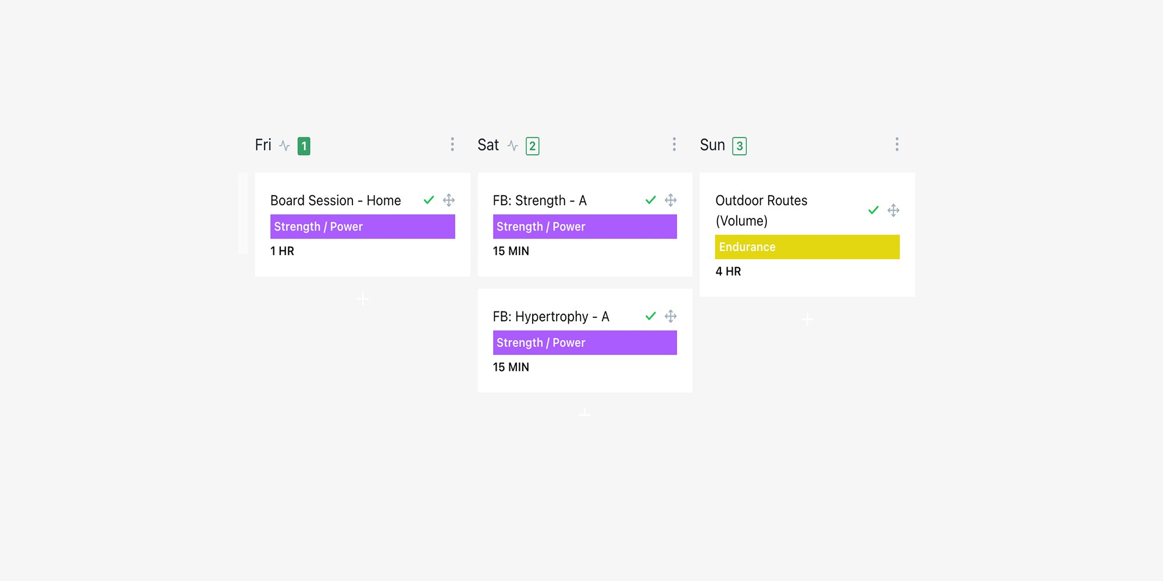Click move handle on FB: Strength - A card

[x=670, y=200]
